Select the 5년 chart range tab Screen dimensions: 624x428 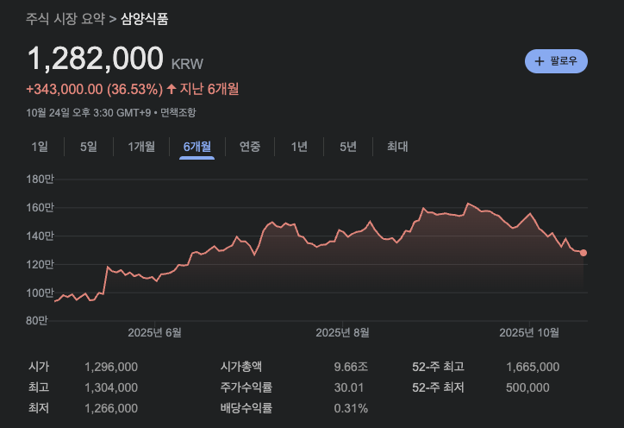[348, 147]
